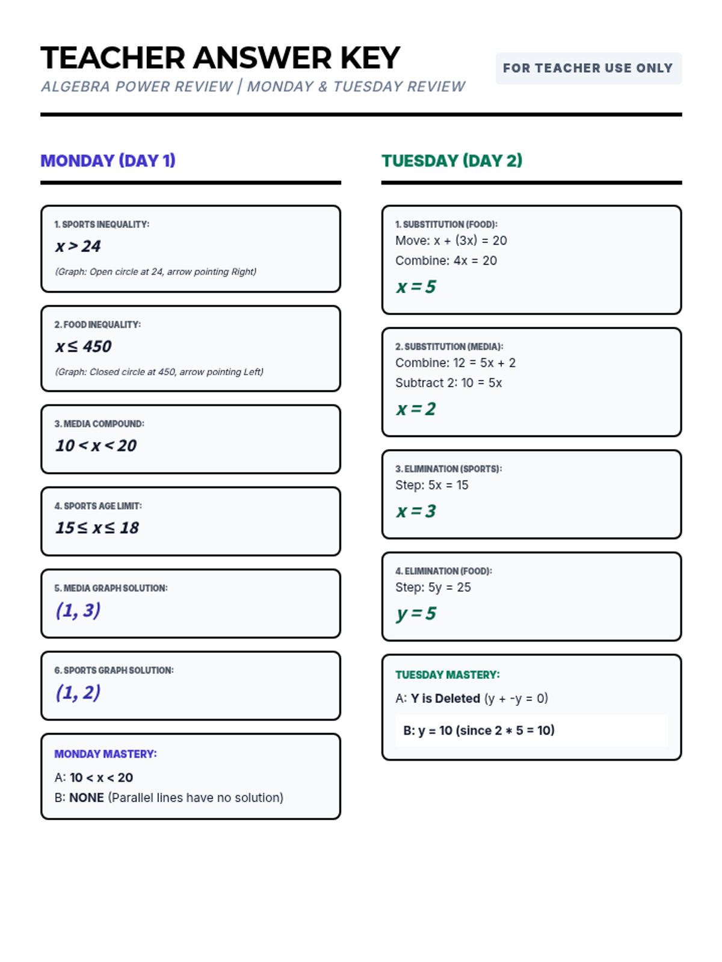Screen dimensions: 722x962
Task: Click the FOR TEACHER USE ONLY badge
Action: (588, 68)
